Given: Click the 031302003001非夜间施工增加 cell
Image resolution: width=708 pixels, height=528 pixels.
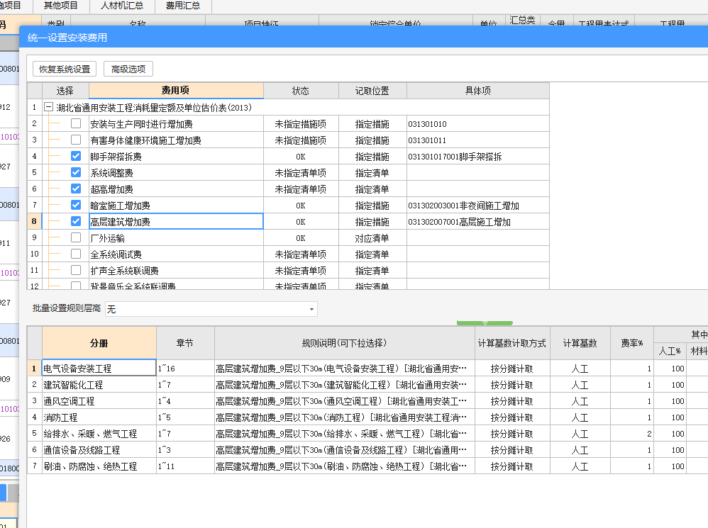Looking at the screenshot, I should pos(477,206).
